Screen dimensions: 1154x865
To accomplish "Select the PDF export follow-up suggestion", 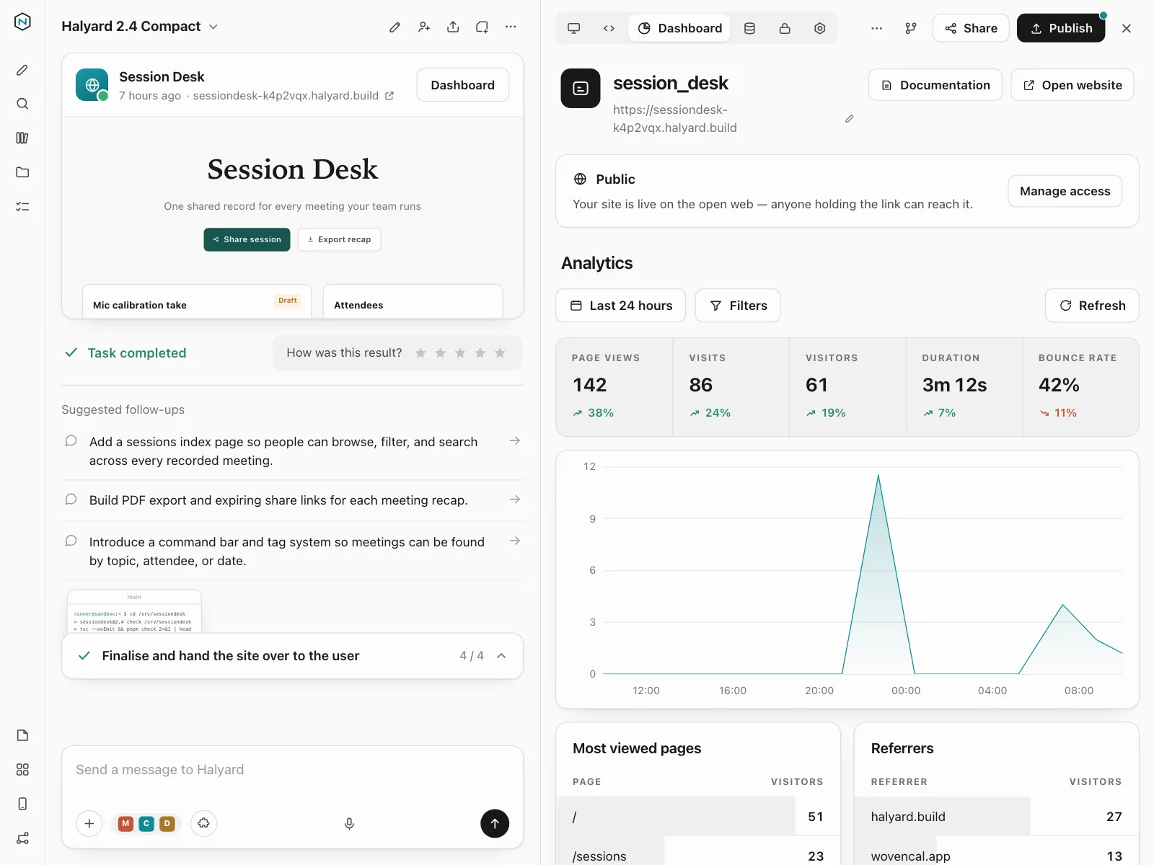I will pos(292,500).
